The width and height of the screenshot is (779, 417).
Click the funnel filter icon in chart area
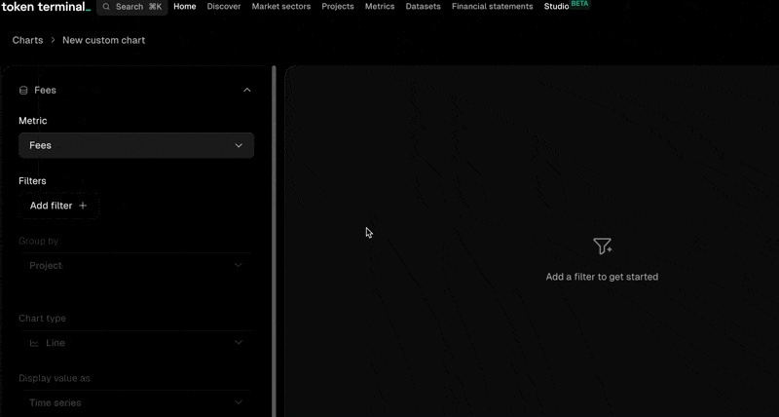tap(602, 246)
